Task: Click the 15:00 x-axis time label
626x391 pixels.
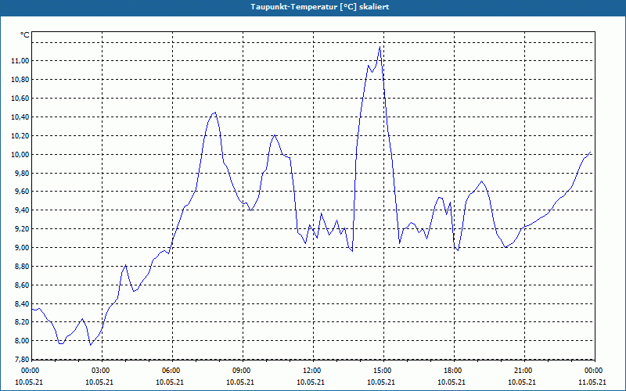Action: click(x=383, y=371)
